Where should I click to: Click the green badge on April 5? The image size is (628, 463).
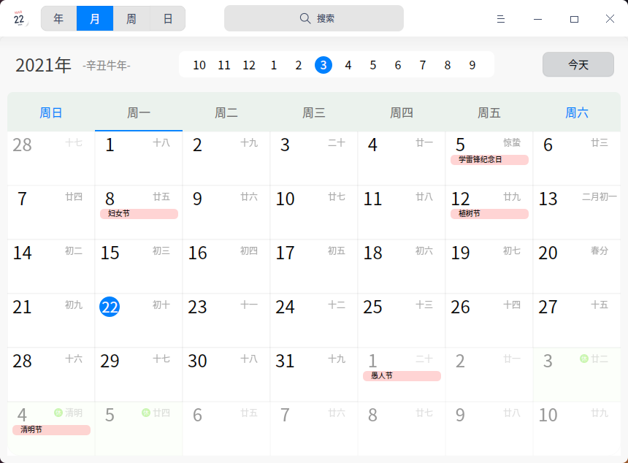click(145, 413)
